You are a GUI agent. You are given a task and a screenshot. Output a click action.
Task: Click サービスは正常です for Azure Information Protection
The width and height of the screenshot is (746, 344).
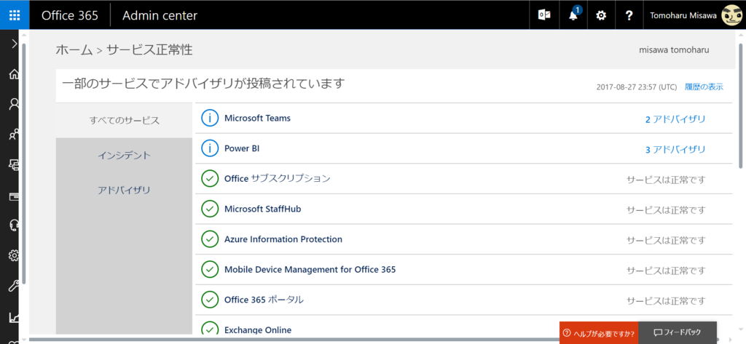(x=666, y=240)
